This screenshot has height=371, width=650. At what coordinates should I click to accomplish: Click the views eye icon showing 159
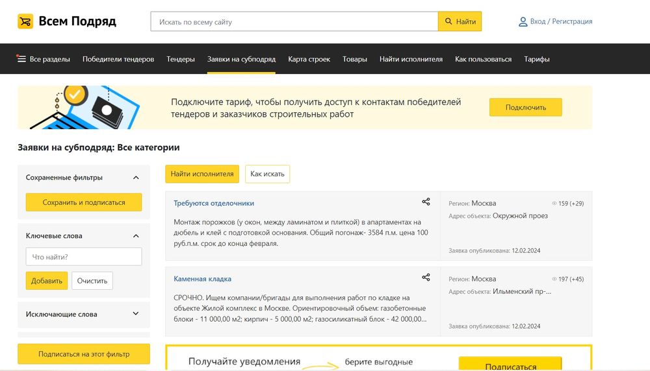554,204
